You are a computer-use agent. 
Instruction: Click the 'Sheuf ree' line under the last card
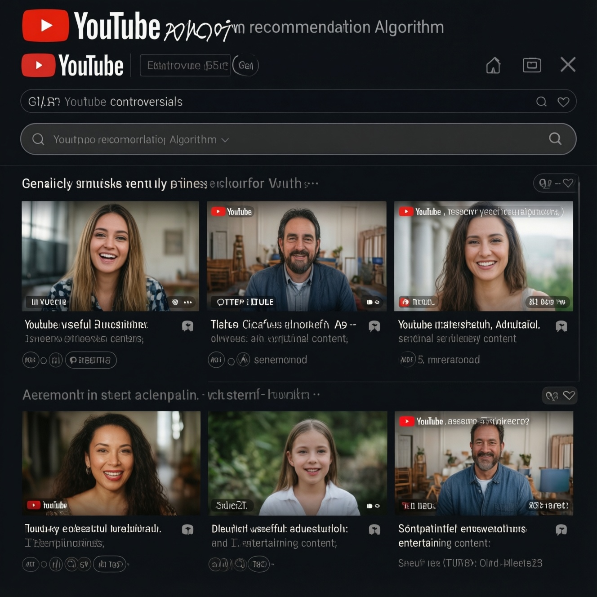(470, 563)
